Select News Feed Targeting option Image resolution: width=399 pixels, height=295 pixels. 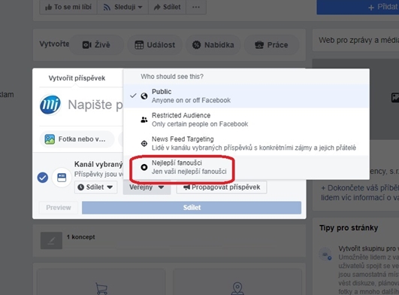click(246, 143)
